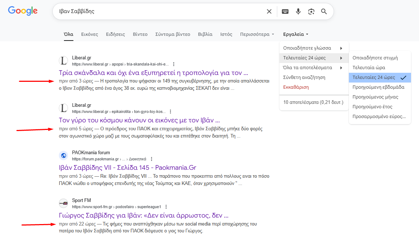
Task: Expand the Όλα τα αποτελέσματα submenu
Action: click(314, 68)
